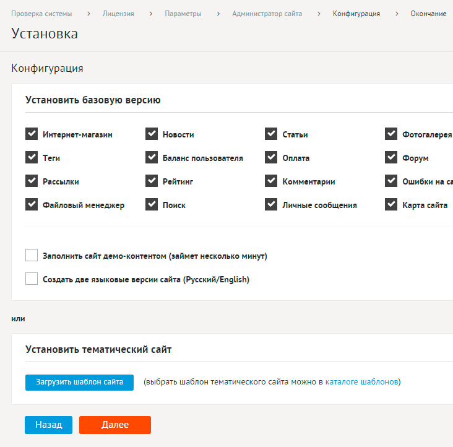The image size is (453, 447).
Task: Select the Параметры step
Action: click(x=183, y=14)
